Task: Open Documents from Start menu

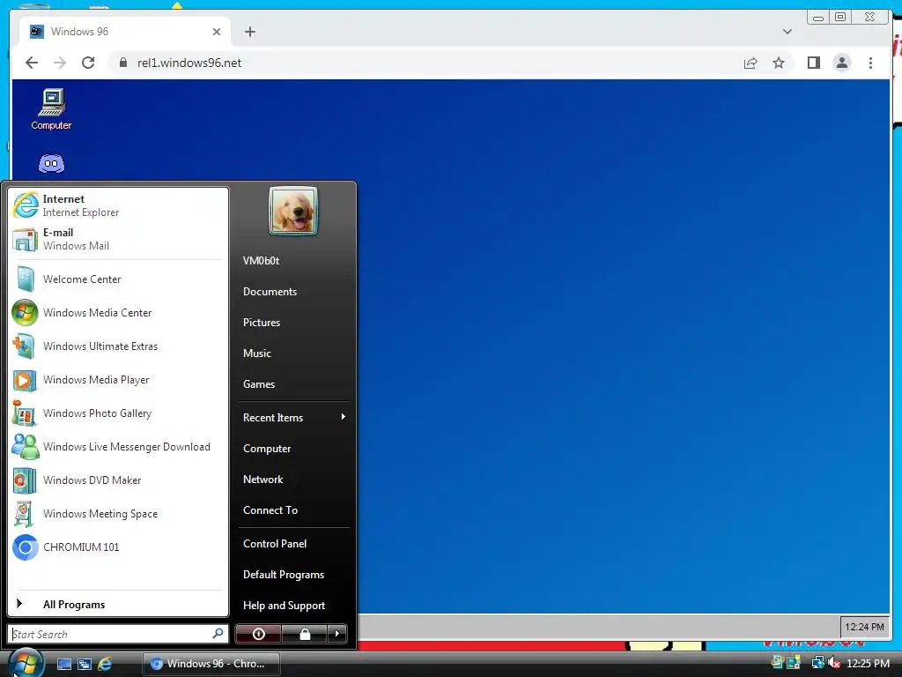Action: [x=293, y=292]
